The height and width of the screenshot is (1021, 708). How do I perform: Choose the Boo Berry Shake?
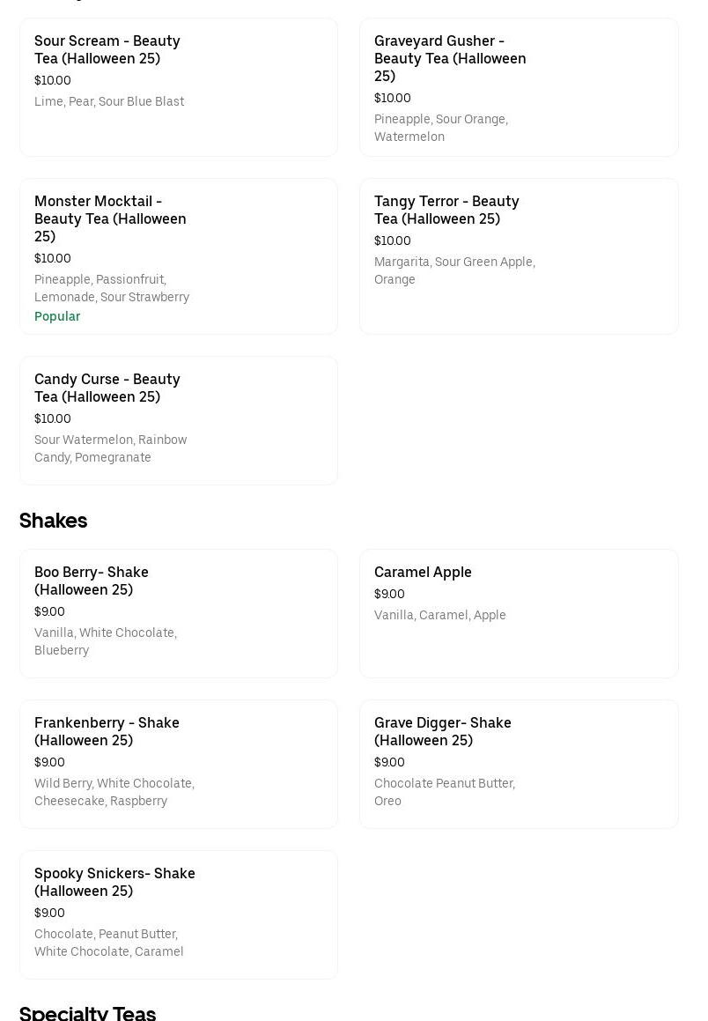[178, 613]
